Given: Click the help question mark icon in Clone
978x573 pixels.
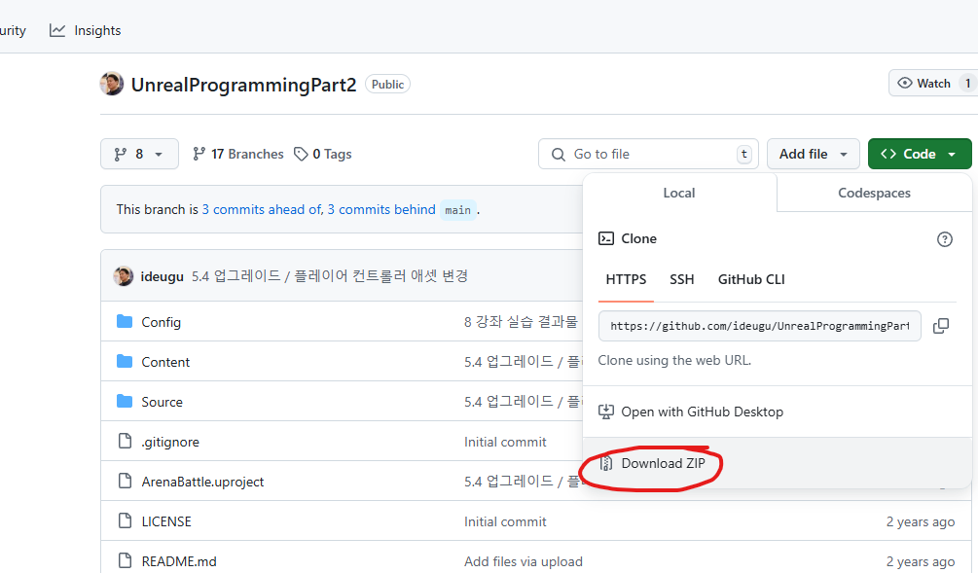Looking at the screenshot, I should pos(944,238).
